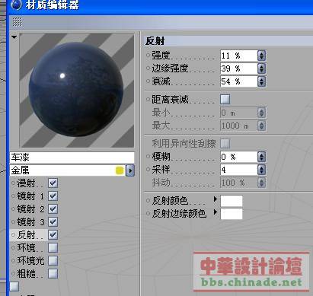Enable the 环境光 checkbox
Image resolution: width=313 pixels, height=296 pixels.
[x=53, y=261]
